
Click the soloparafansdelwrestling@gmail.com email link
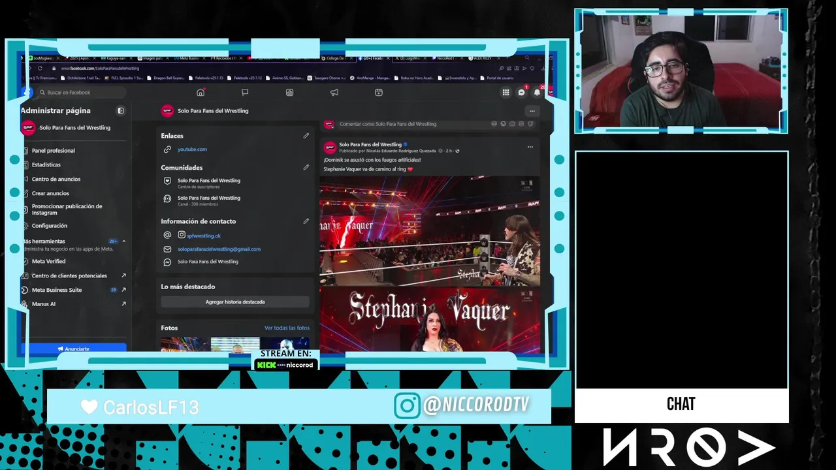[219, 249]
